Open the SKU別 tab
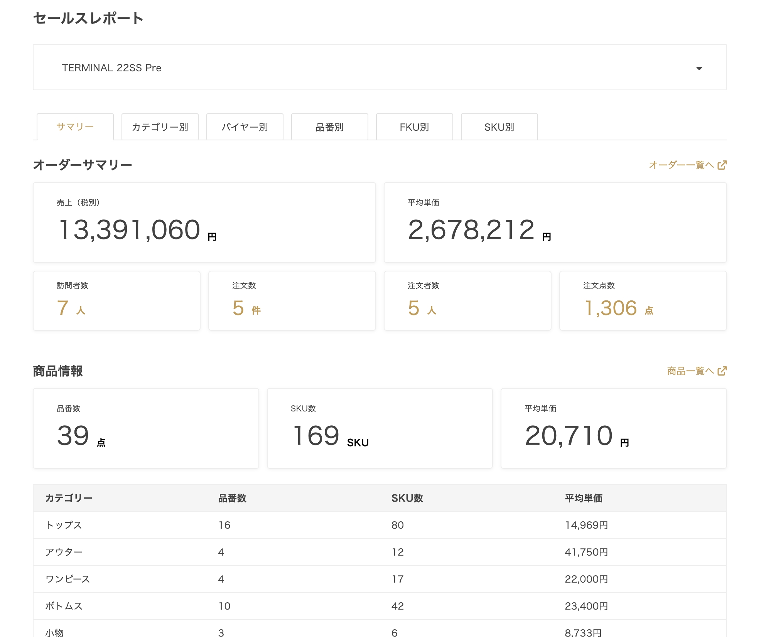Screen dimensions: 766x637 coord(499,127)
